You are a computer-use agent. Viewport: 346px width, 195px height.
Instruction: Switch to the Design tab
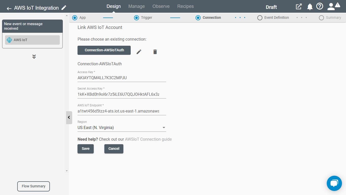click(114, 6)
